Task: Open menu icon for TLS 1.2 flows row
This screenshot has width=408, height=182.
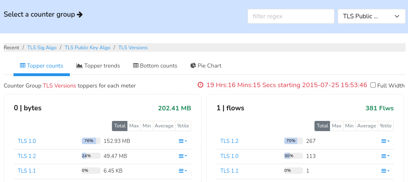Action: [386, 141]
